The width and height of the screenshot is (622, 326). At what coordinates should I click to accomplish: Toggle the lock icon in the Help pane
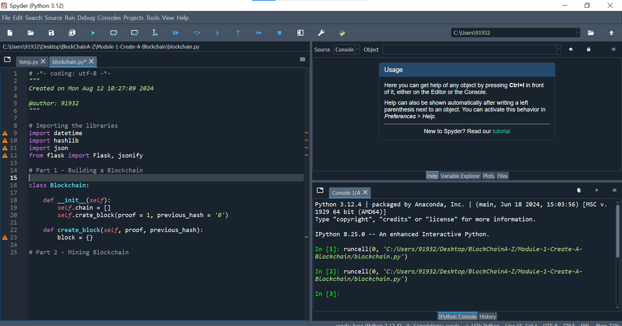pos(589,49)
